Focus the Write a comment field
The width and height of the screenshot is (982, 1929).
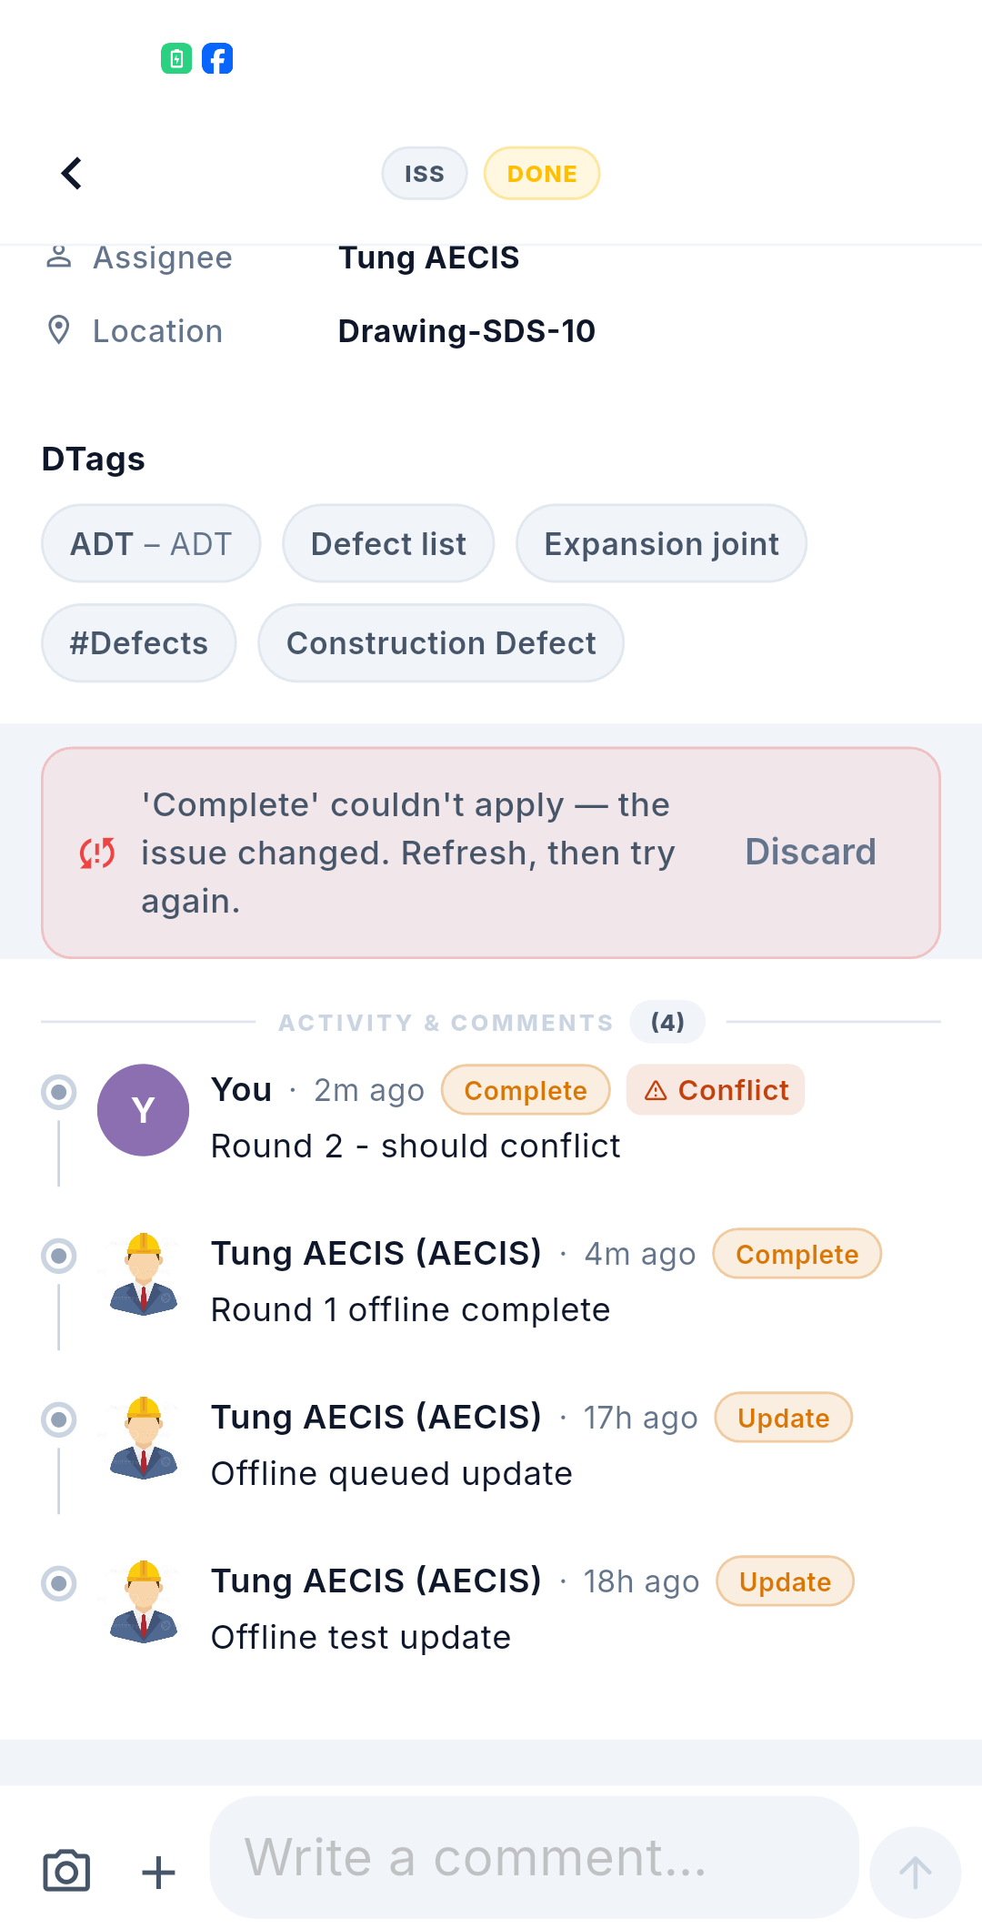535,1858
